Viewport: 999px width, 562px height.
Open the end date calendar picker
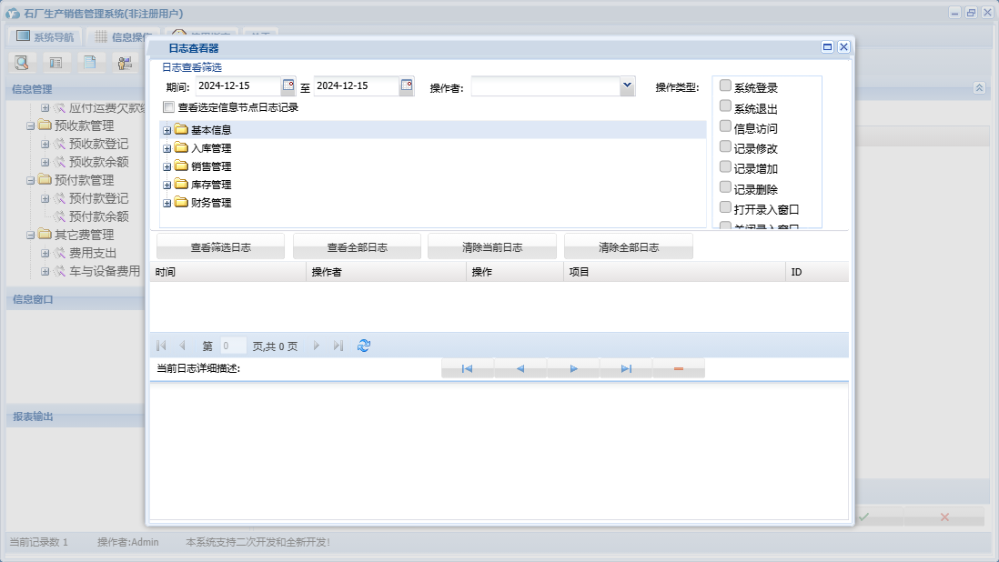(407, 85)
